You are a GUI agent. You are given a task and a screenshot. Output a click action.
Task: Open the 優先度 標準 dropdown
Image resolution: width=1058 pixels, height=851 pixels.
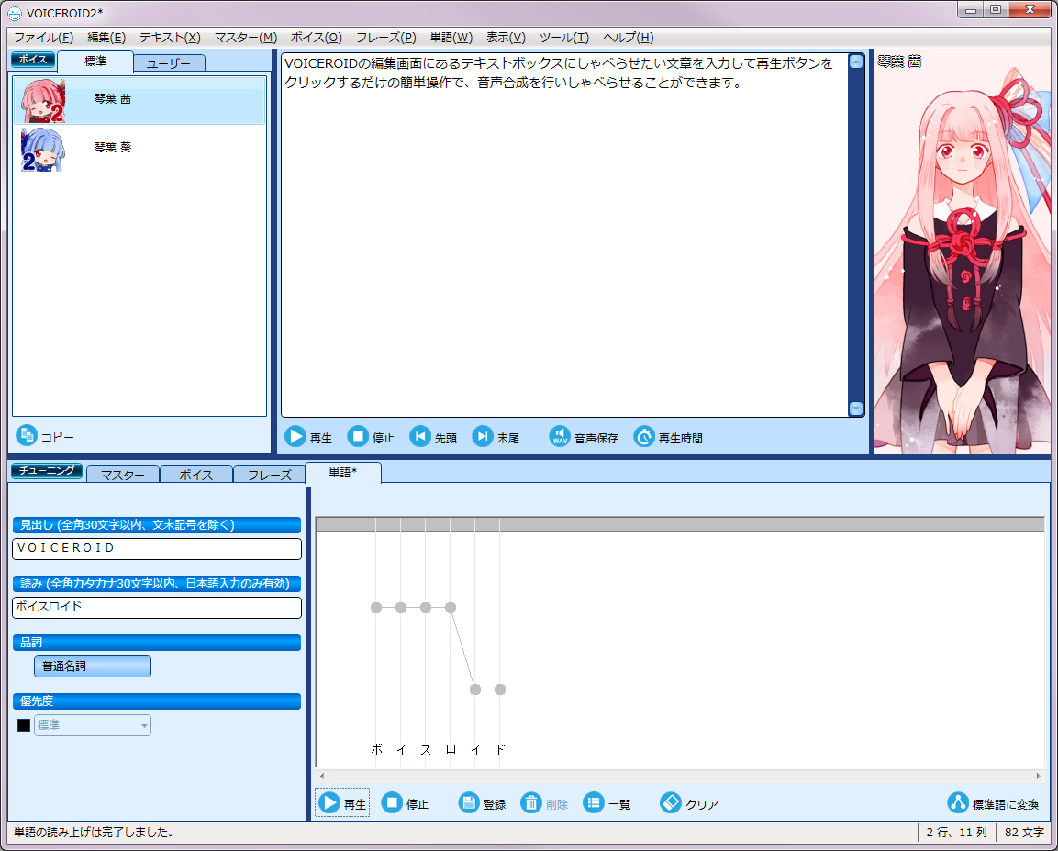pos(93,725)
